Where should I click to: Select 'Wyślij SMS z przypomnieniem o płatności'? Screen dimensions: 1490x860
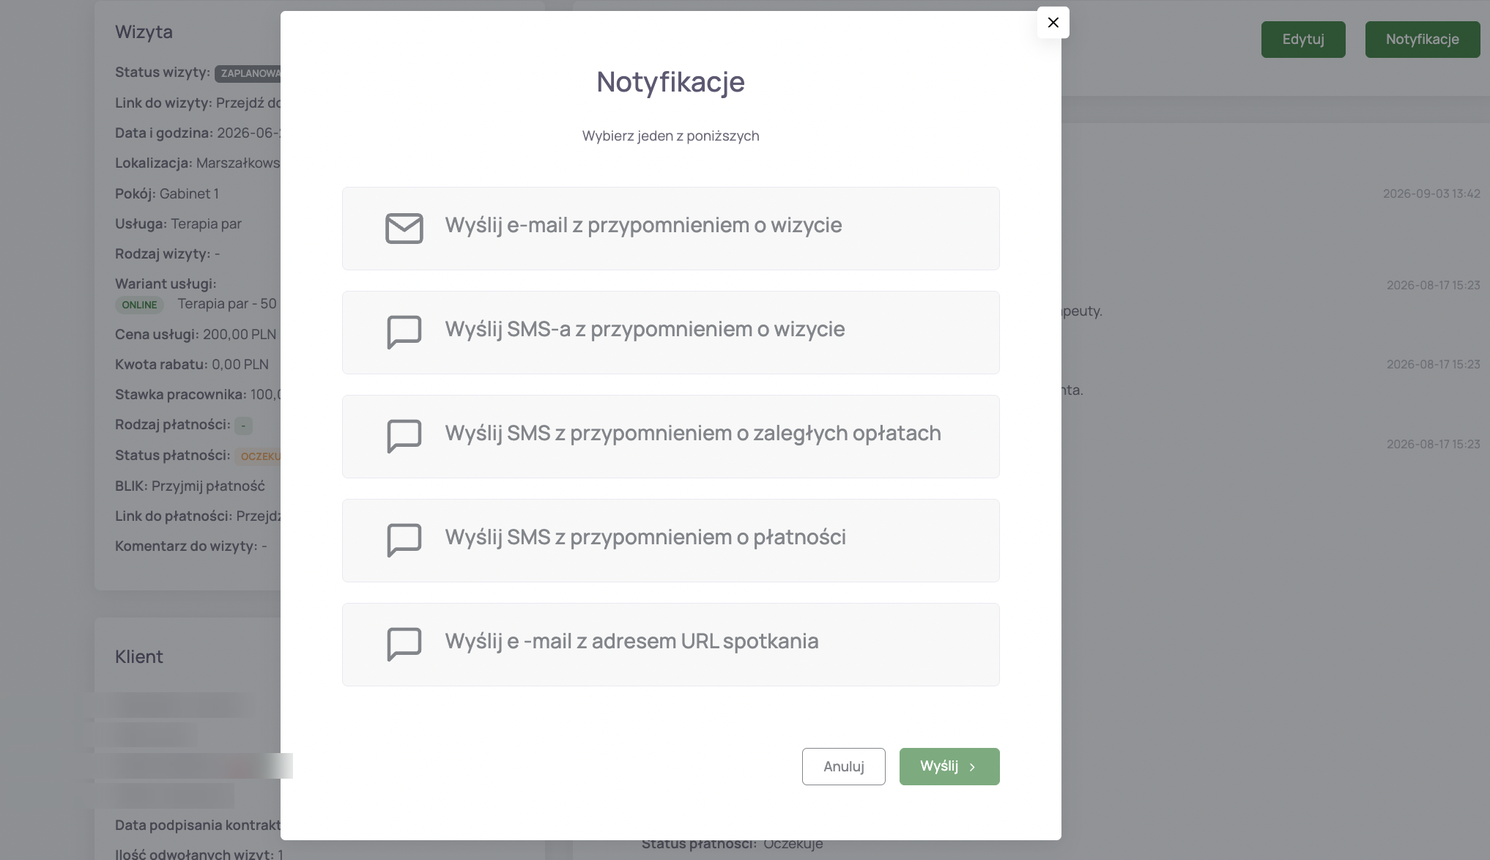(671, 541)
